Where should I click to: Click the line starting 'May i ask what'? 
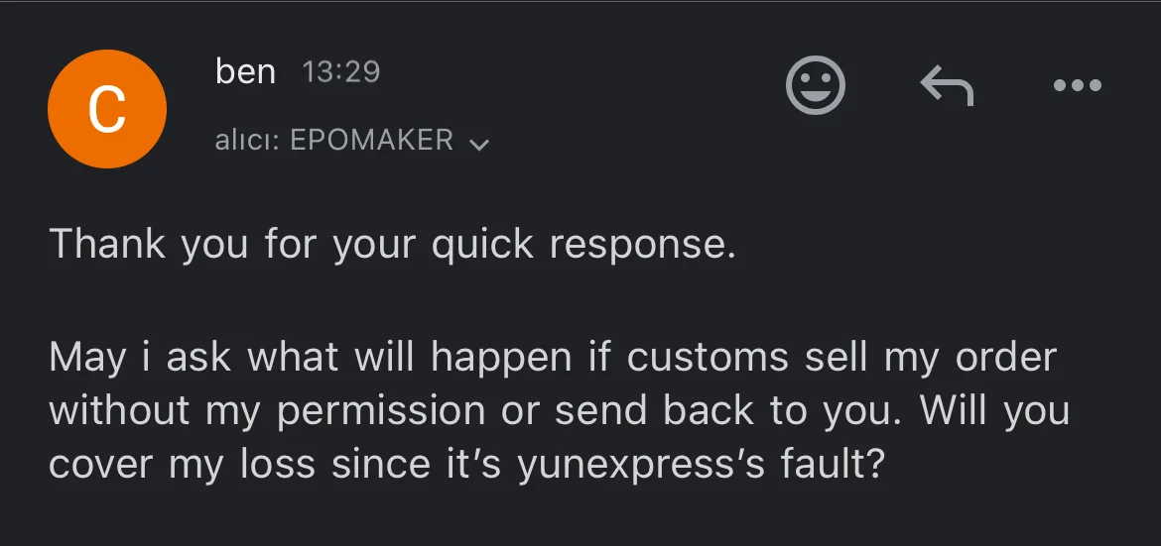click(x=552, y=357)
